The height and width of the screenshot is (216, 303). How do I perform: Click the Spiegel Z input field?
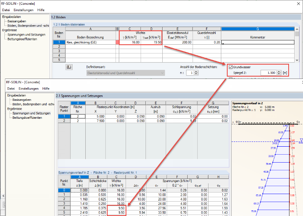pos(269,73)
